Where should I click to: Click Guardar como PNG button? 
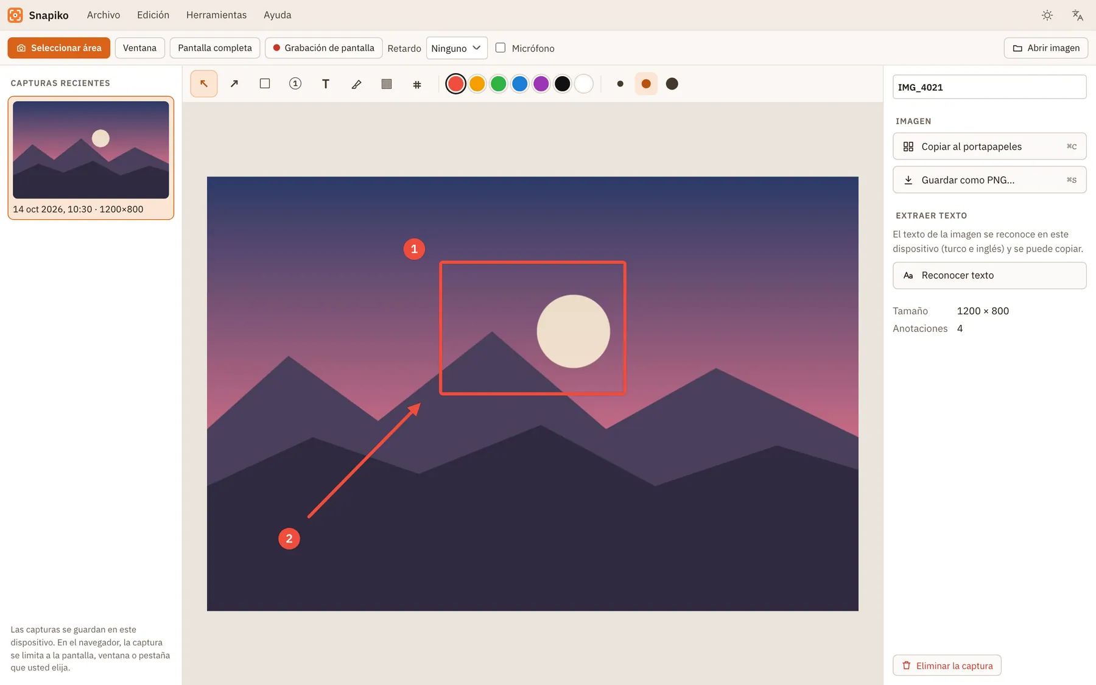point(989,180)
